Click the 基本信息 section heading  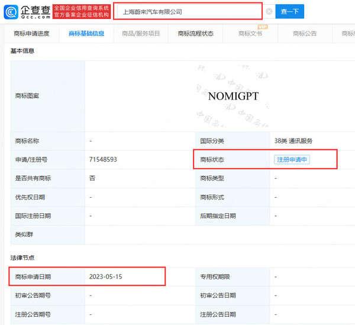point(22,51)
